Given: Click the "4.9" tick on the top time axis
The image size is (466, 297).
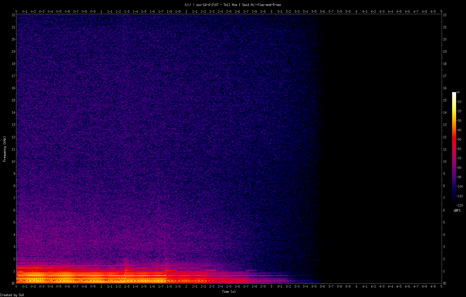Looking at the screenshot, I should pyautogui.click(x=433, y=12).
